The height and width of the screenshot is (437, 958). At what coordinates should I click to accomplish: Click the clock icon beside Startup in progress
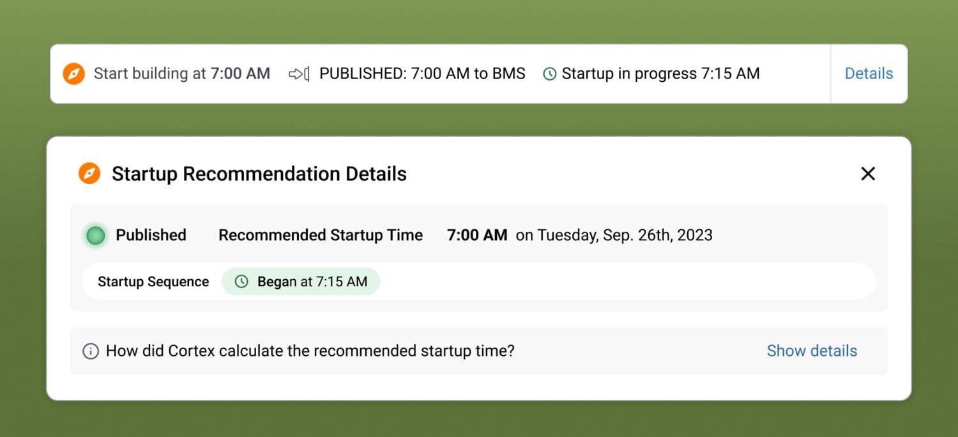tap(549, 74)
